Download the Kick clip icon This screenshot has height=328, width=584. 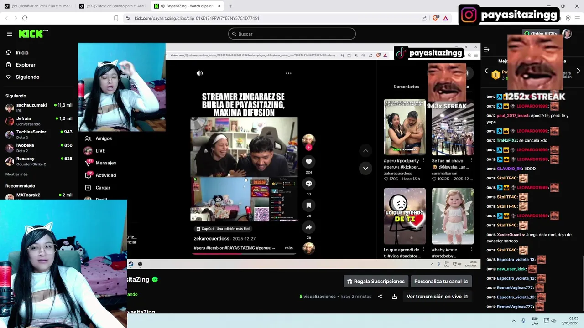(394, 297)
